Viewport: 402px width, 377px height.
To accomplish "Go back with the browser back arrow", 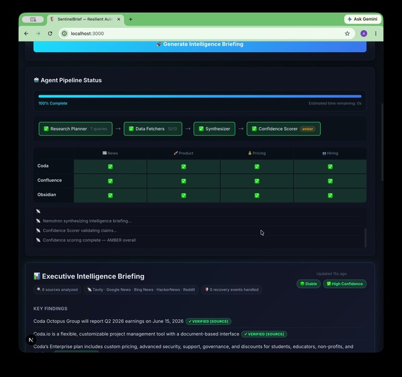I will 26,34.
